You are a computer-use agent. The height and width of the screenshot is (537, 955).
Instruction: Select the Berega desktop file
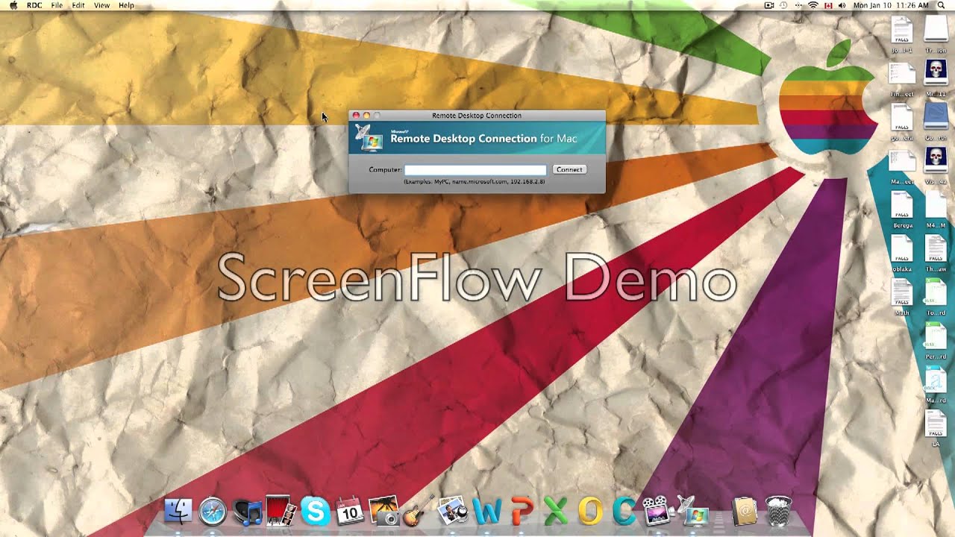coord(902,210)
